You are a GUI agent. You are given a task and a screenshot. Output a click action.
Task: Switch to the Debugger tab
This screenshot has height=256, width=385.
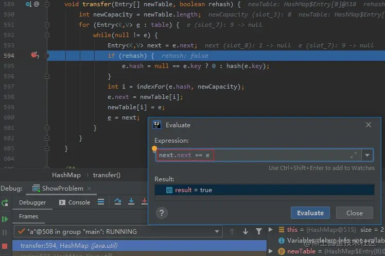click(x=32, y=202)
